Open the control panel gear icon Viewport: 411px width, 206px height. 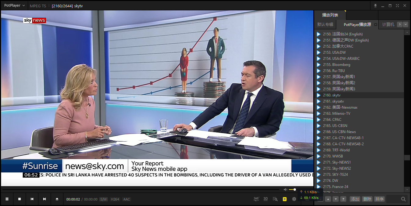click(x=294, y=199)
